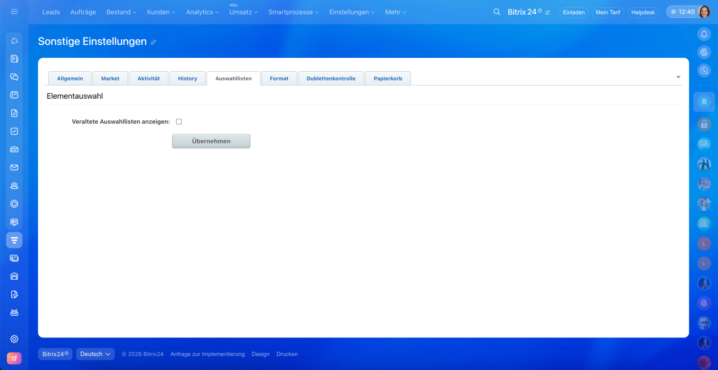718x370 pixels.
Task: Switch to the Papierkorb tab
Action: [x=388, y=78]
